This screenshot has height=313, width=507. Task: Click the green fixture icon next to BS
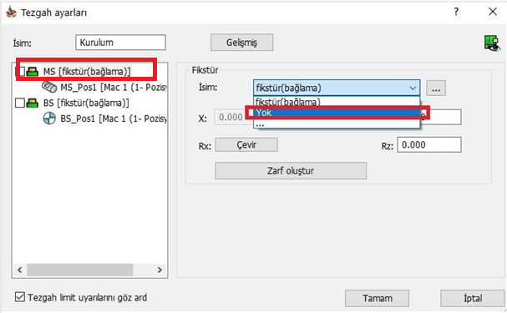pyautogui.click(x=32, y=103)
